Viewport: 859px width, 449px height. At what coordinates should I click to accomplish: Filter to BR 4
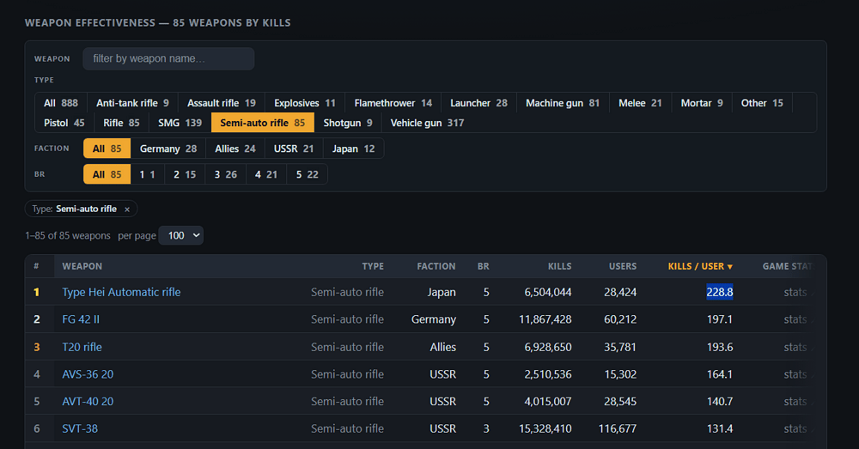point(265,174)
